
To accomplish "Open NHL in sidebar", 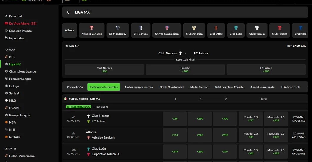I will click(x=10, y=130).
